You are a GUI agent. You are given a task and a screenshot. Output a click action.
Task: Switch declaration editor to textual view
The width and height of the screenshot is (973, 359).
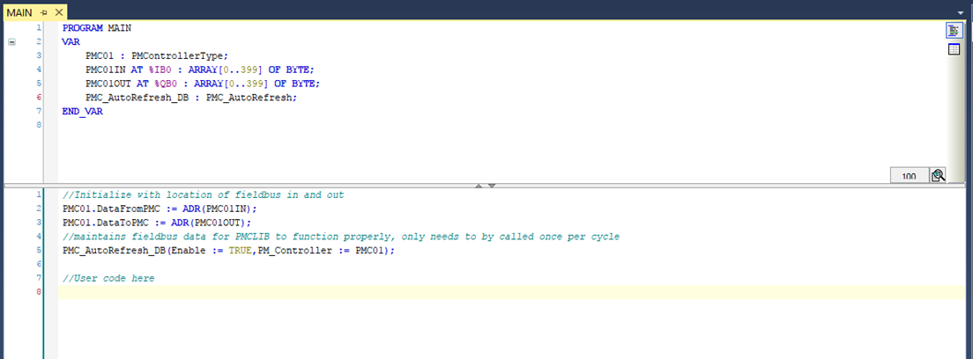click(954, 30)
